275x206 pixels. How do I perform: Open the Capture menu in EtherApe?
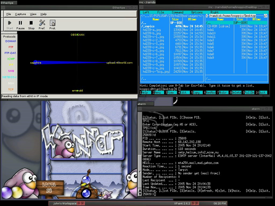[20, 14]
